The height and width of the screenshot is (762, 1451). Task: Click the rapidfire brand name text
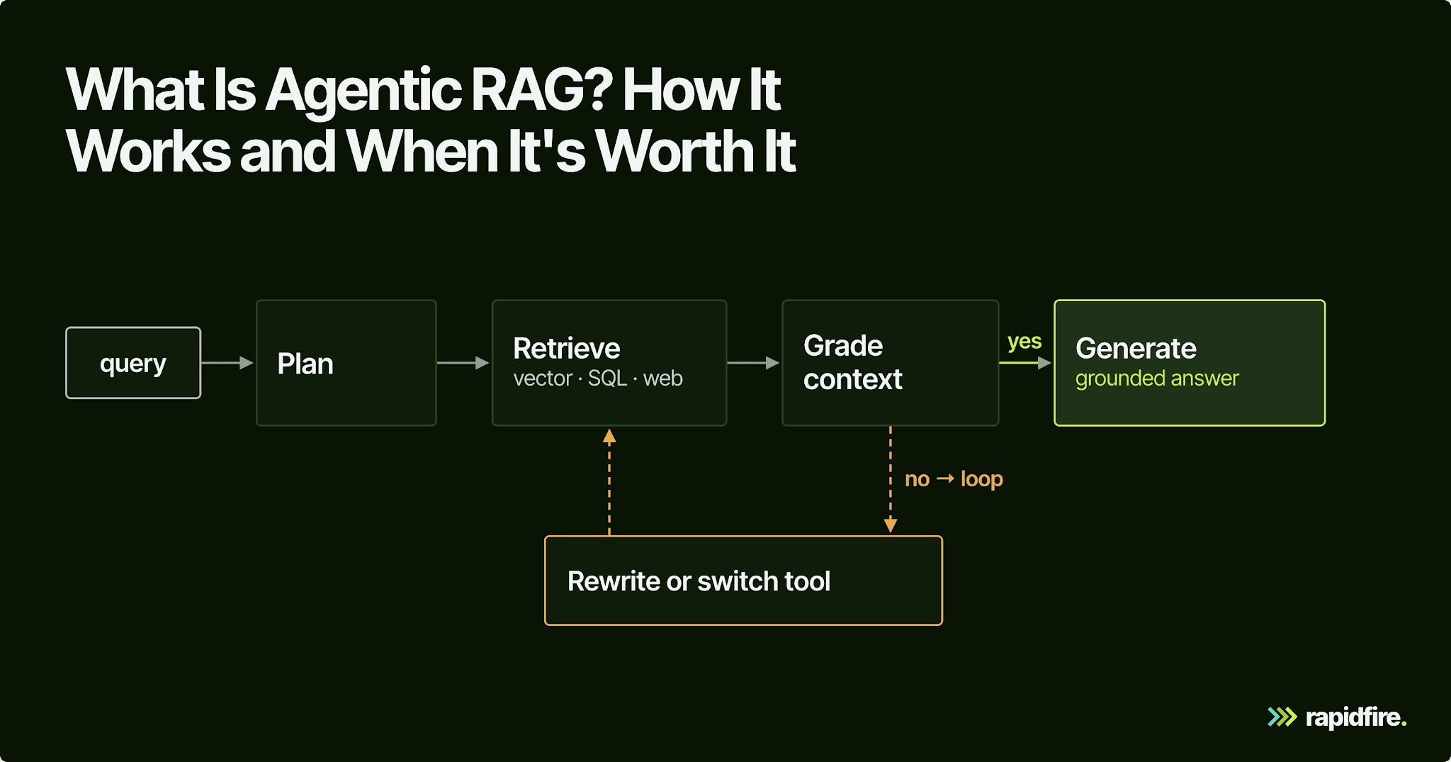pyautogui.click(x=1356, y=717)
